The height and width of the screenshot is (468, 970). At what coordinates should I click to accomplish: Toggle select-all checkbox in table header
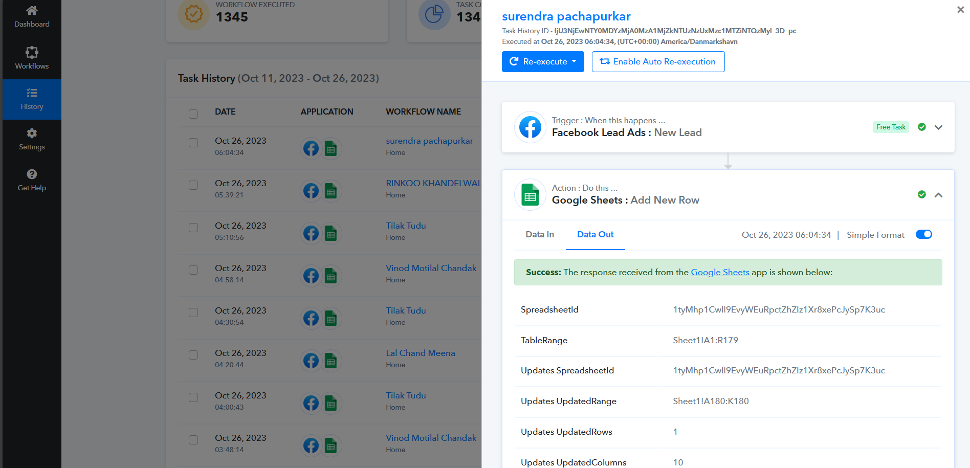(x=193, y=114)
